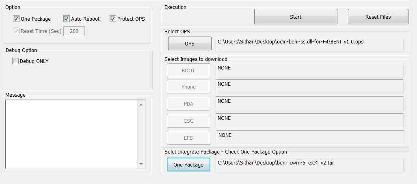
Task: Select the EFS image button
Action: tap(188, 138)
